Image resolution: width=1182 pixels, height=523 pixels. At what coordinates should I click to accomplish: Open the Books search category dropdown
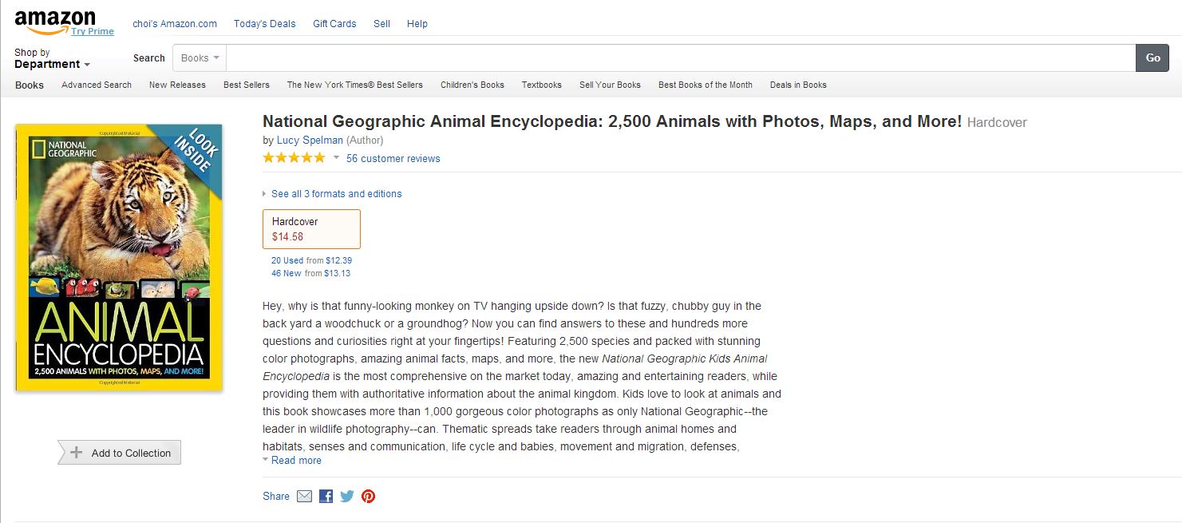click(200, 58)
